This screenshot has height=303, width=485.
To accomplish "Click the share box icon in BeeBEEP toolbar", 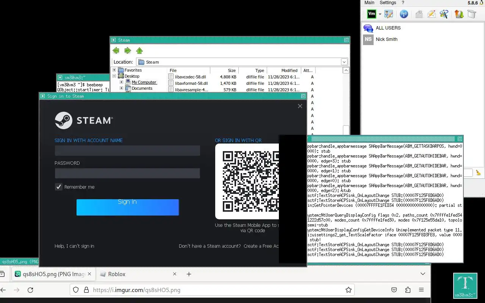I will [471, 14].
